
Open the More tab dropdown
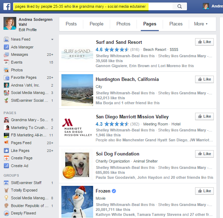201,24
